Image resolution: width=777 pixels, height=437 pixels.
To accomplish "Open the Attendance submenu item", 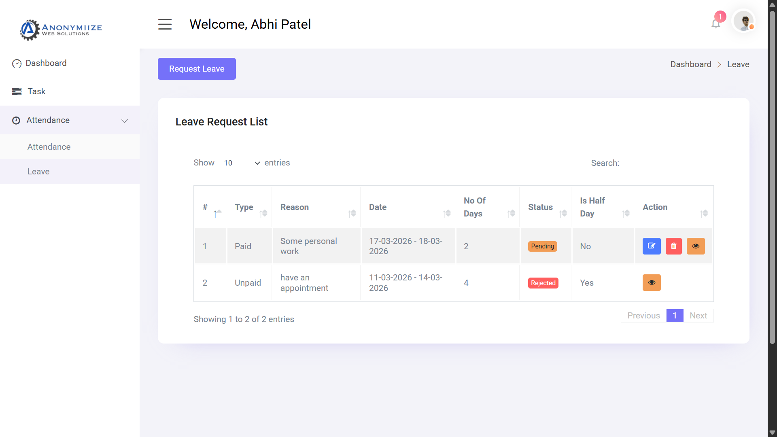I will tap(70, 147).
